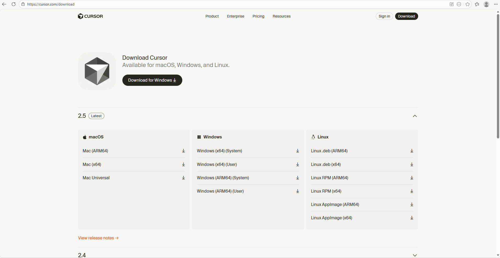Click the browser address bar URL
The height and width of the screenshot is (258, 500).
click(51, 4)
